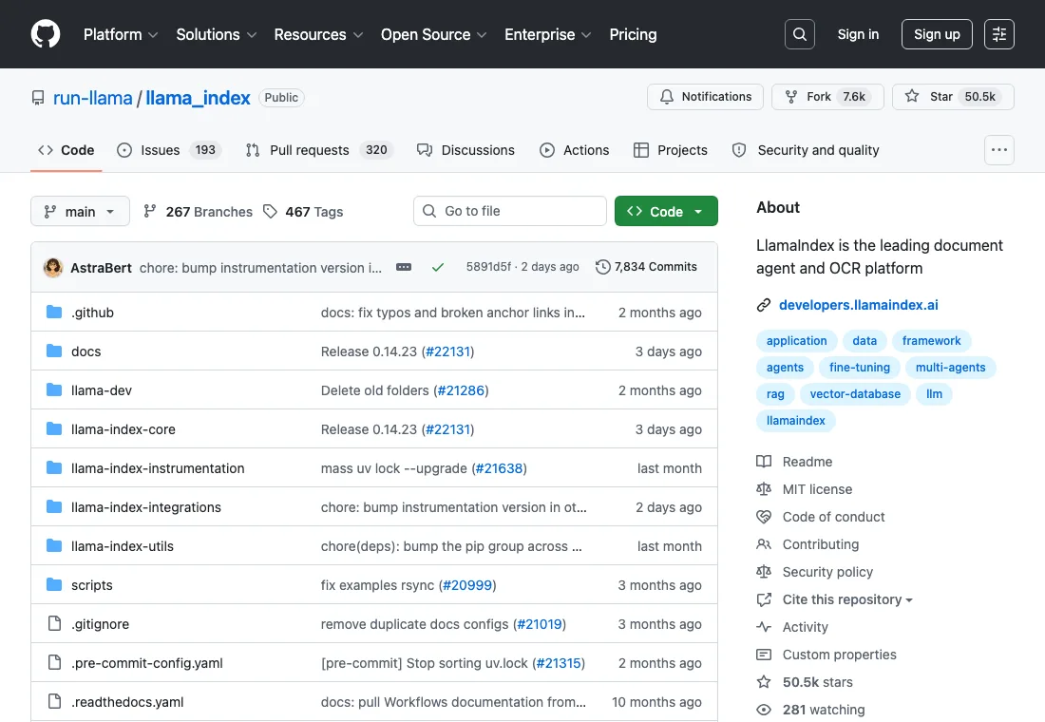Expand the Open Source menu

[x=433, y=34]
